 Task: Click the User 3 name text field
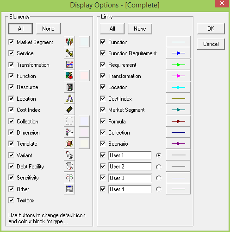point(130,178)
